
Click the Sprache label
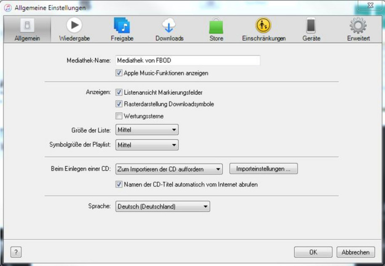(99, 206)
